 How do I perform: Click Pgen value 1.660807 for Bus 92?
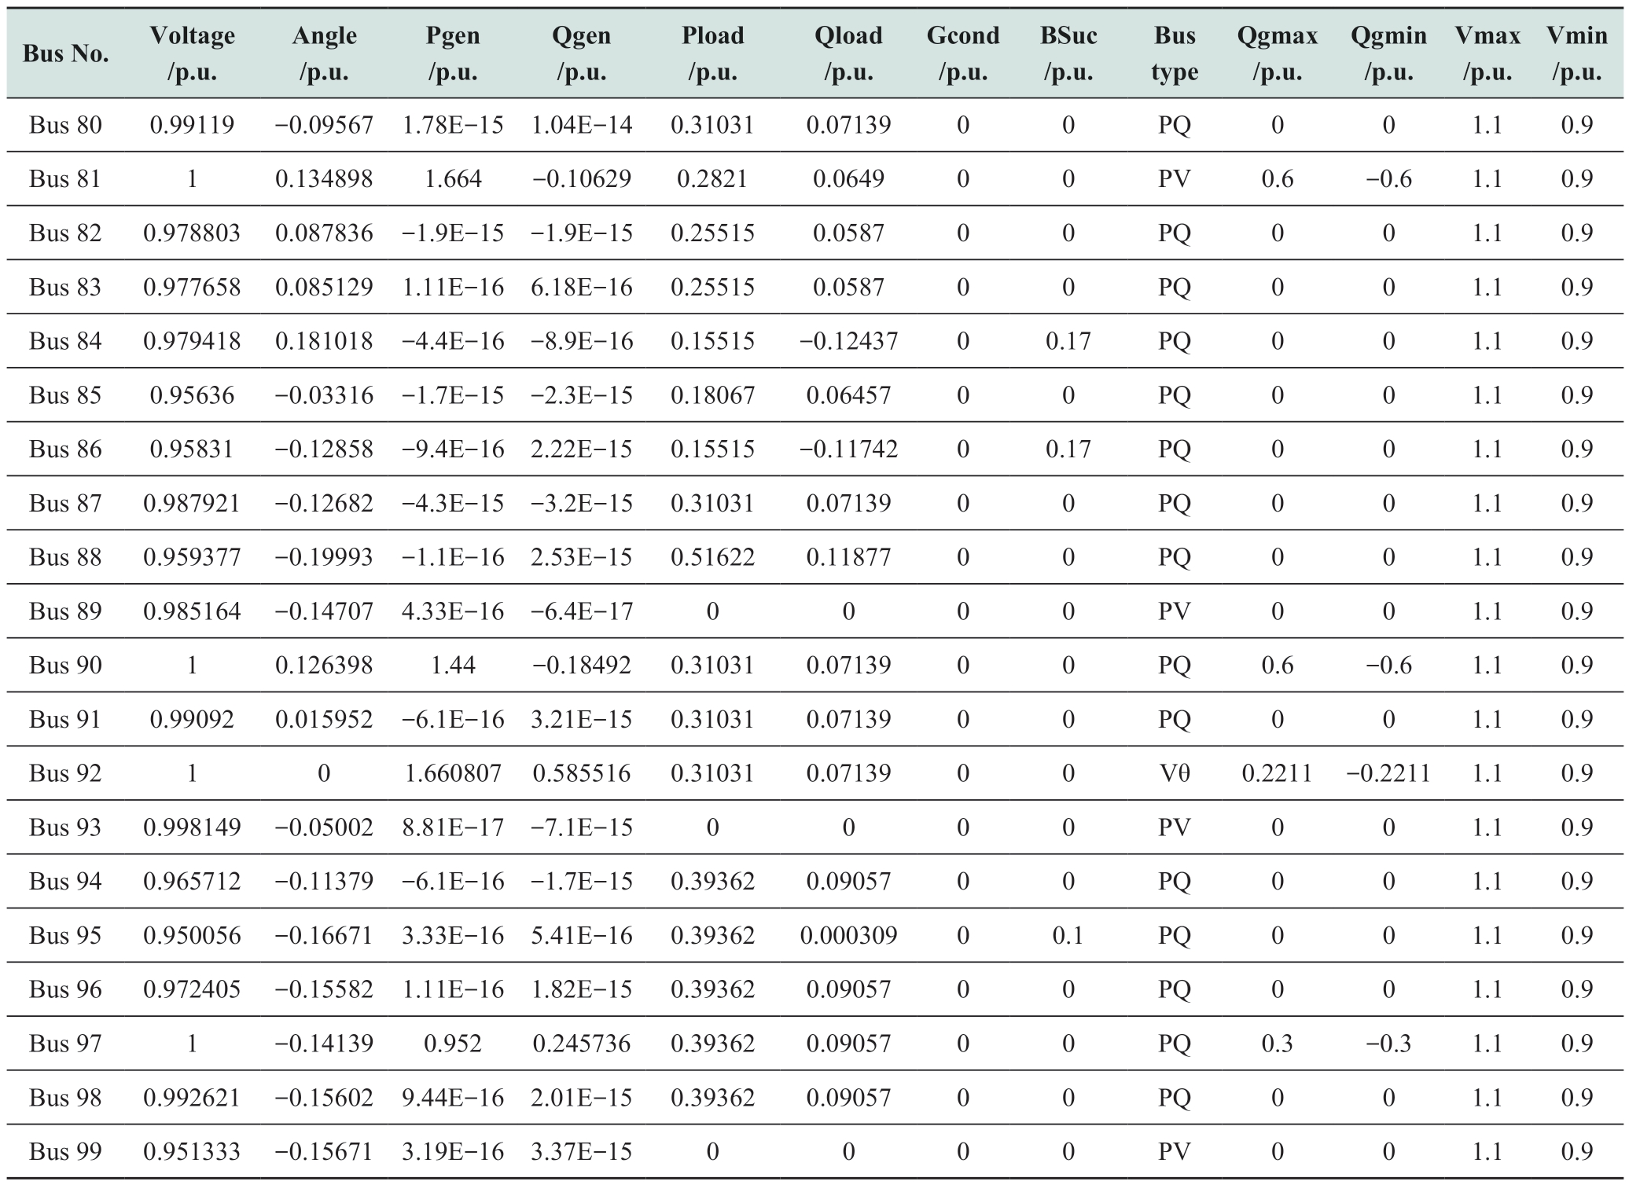(453, 773)
